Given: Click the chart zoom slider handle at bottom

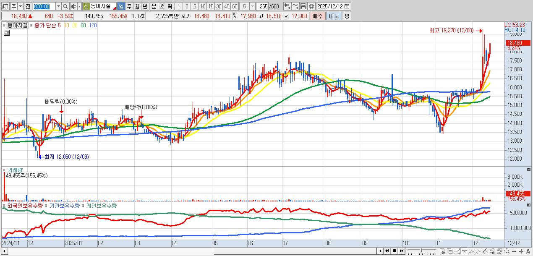Looking at the screenshot, I should pyautogui.click(x=421, y=251).
